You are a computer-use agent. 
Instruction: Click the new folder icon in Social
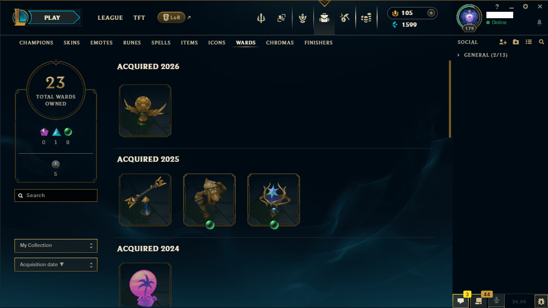coord(516,42)
